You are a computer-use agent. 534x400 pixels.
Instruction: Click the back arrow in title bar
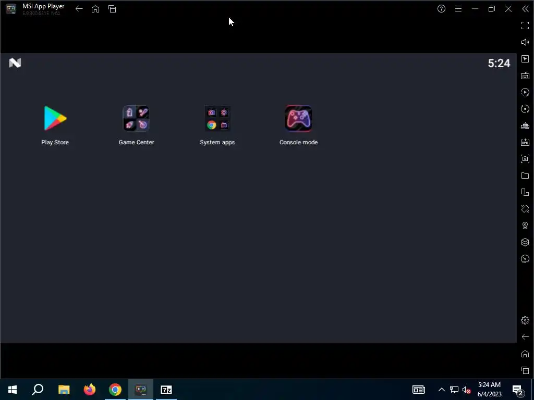(79, 9)
